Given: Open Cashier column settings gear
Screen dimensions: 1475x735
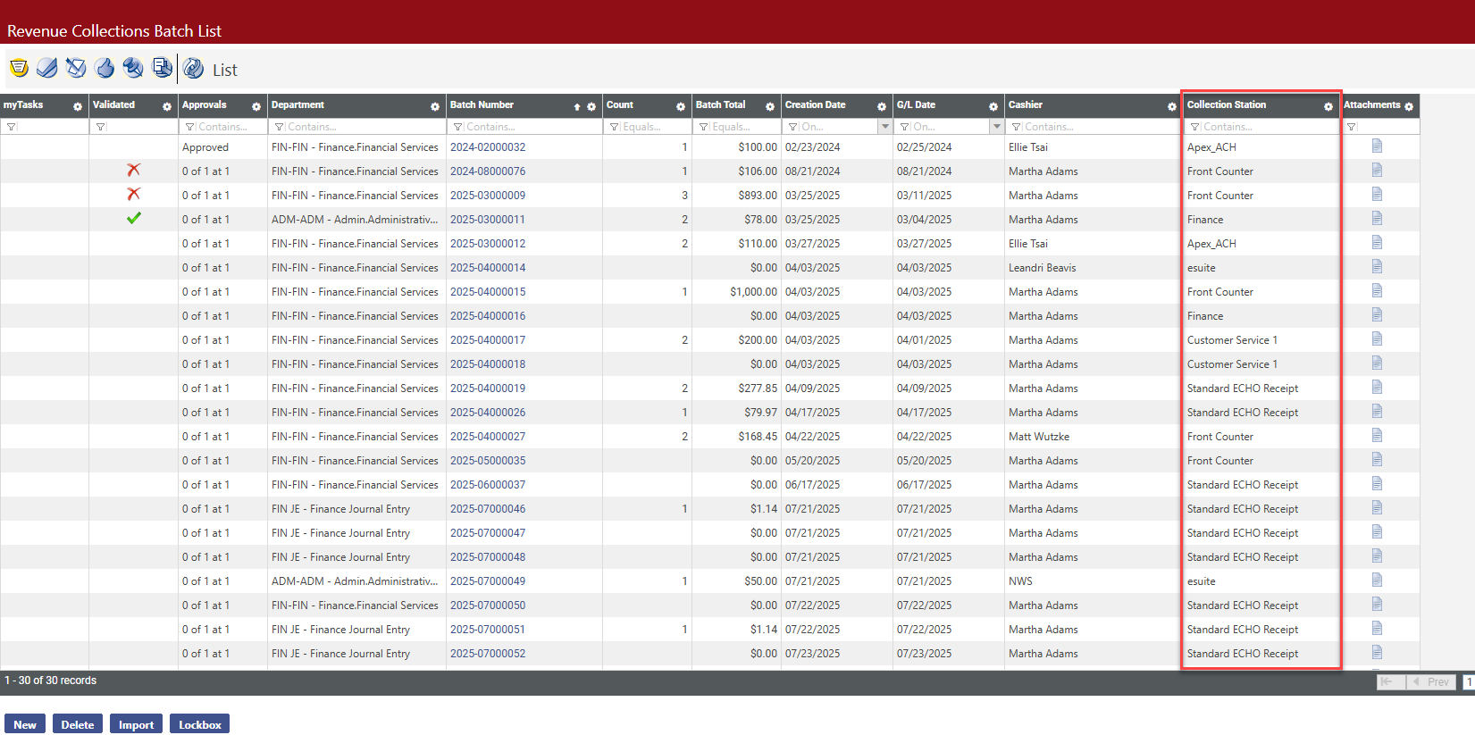Looking at the screenshot, I should click(1172, 106).
